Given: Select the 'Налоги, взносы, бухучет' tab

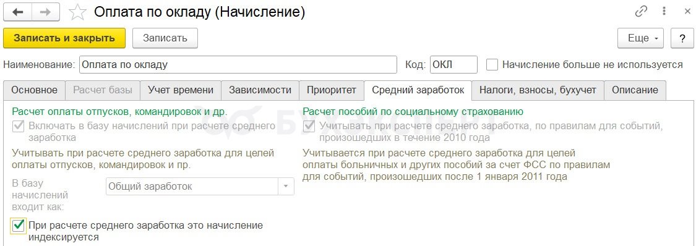Looking at the screenshot, I should pos(538,90).
